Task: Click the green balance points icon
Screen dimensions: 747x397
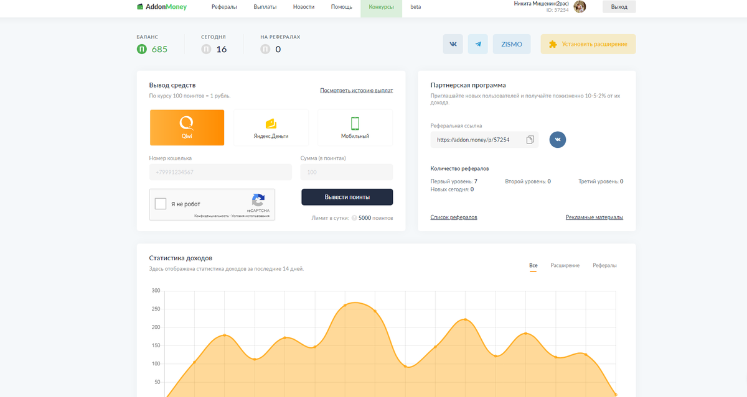Action: [x=142, y=49]
